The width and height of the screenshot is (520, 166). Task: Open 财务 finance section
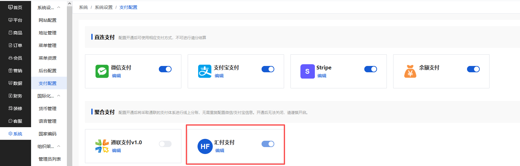(15, 96)
